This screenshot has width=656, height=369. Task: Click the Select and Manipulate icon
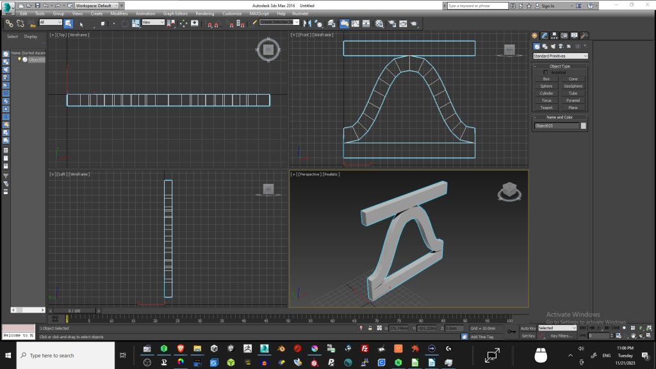pyautogui.click(x=183, y=24)
